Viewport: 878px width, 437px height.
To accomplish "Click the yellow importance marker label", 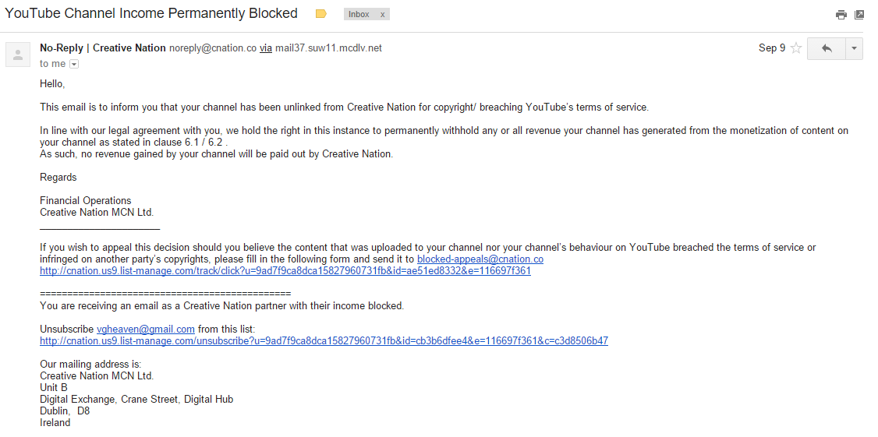I will click(x=320, y=14).
